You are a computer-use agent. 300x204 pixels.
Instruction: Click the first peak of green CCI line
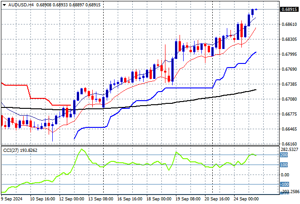tap(82, 149)
